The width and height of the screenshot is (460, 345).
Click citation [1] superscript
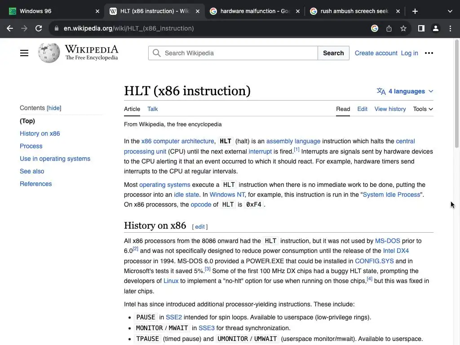pos(296,150)
